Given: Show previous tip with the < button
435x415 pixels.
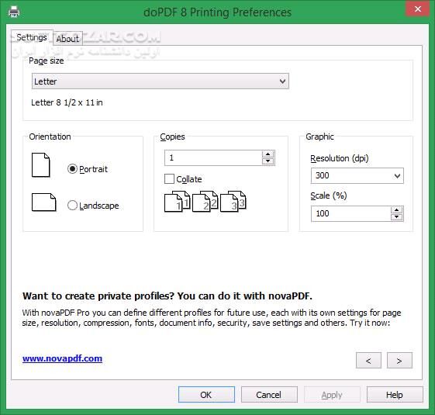Looking at the screenshot, I should click(x=368, y=361).
